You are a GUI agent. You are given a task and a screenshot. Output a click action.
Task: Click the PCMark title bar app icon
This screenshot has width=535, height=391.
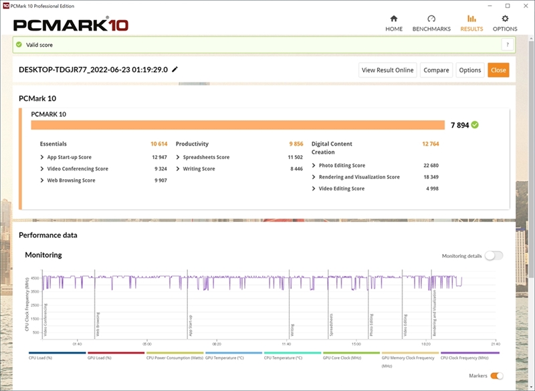[6, 6]
